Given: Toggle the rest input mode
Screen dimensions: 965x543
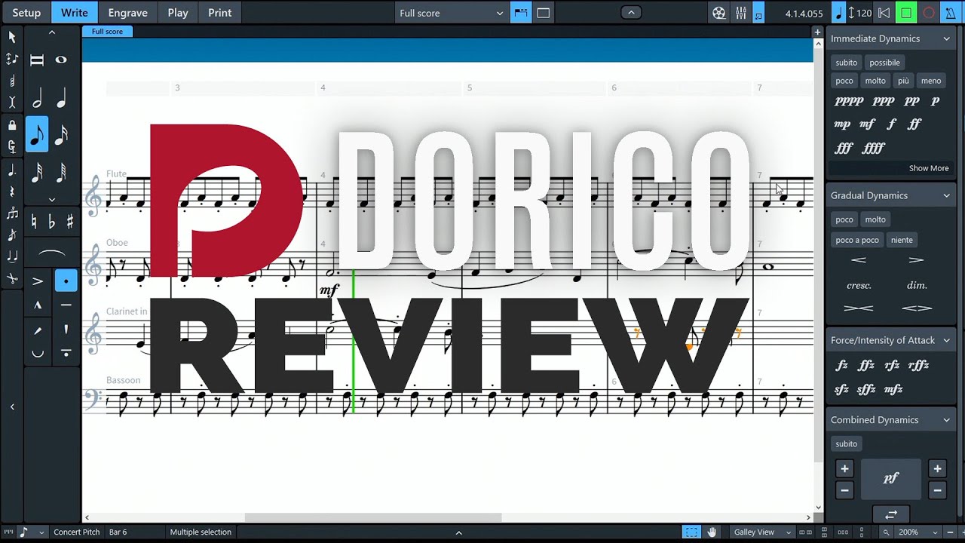Looking at the screenshot, I should pyautogui.click(x=12, y=192).
